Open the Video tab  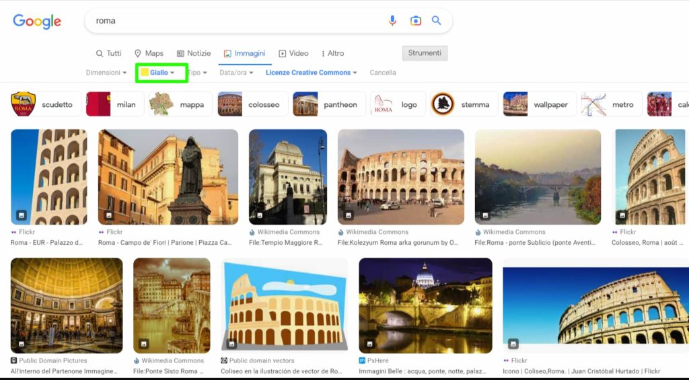tap(293, 53)
